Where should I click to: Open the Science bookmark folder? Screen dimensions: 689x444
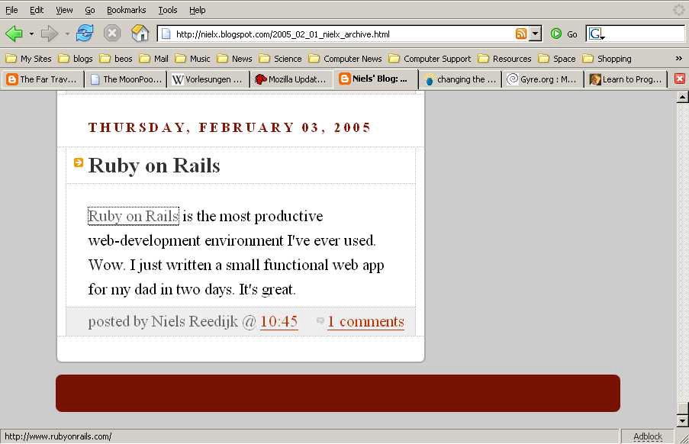(280, 59)
